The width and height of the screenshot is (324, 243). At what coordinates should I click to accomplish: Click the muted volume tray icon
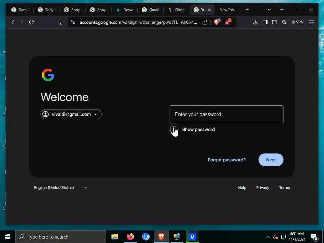click(x=275, y=237)
